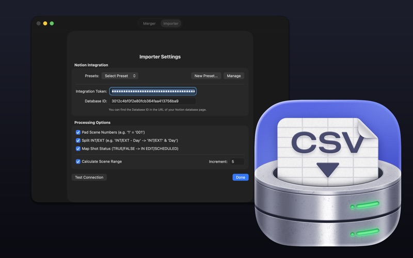Open Manage presets
Image resolution: width=413 pixels, height=258 pixels.
coord(234,76)
